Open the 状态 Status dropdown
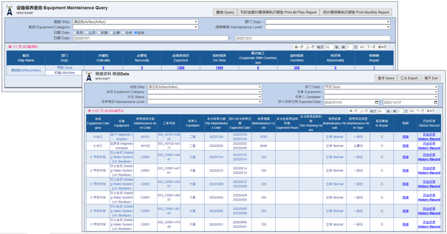447x234 pixels. (x=205, y=97)
